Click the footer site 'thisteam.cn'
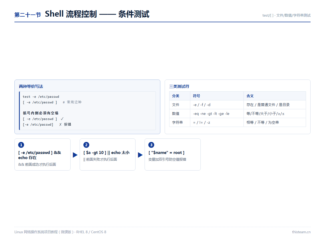Image resolution: width=325 pixels, height=241 pixels. (301, 232)
